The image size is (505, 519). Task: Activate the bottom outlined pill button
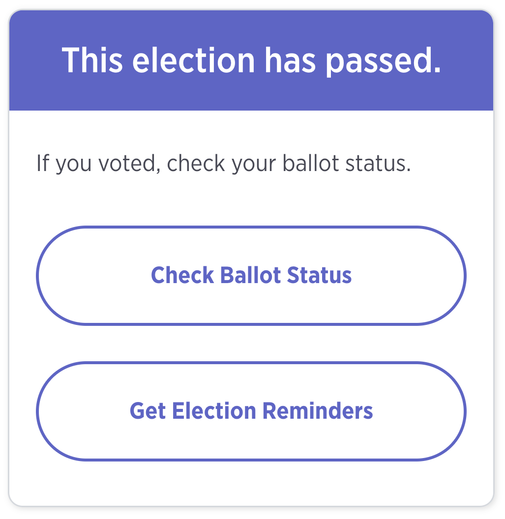(252, 411)
